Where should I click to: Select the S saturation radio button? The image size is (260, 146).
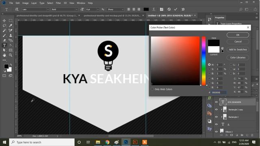point(209,69)
